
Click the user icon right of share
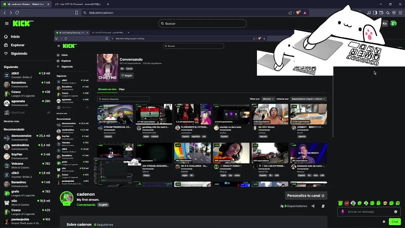pos(323,206)
